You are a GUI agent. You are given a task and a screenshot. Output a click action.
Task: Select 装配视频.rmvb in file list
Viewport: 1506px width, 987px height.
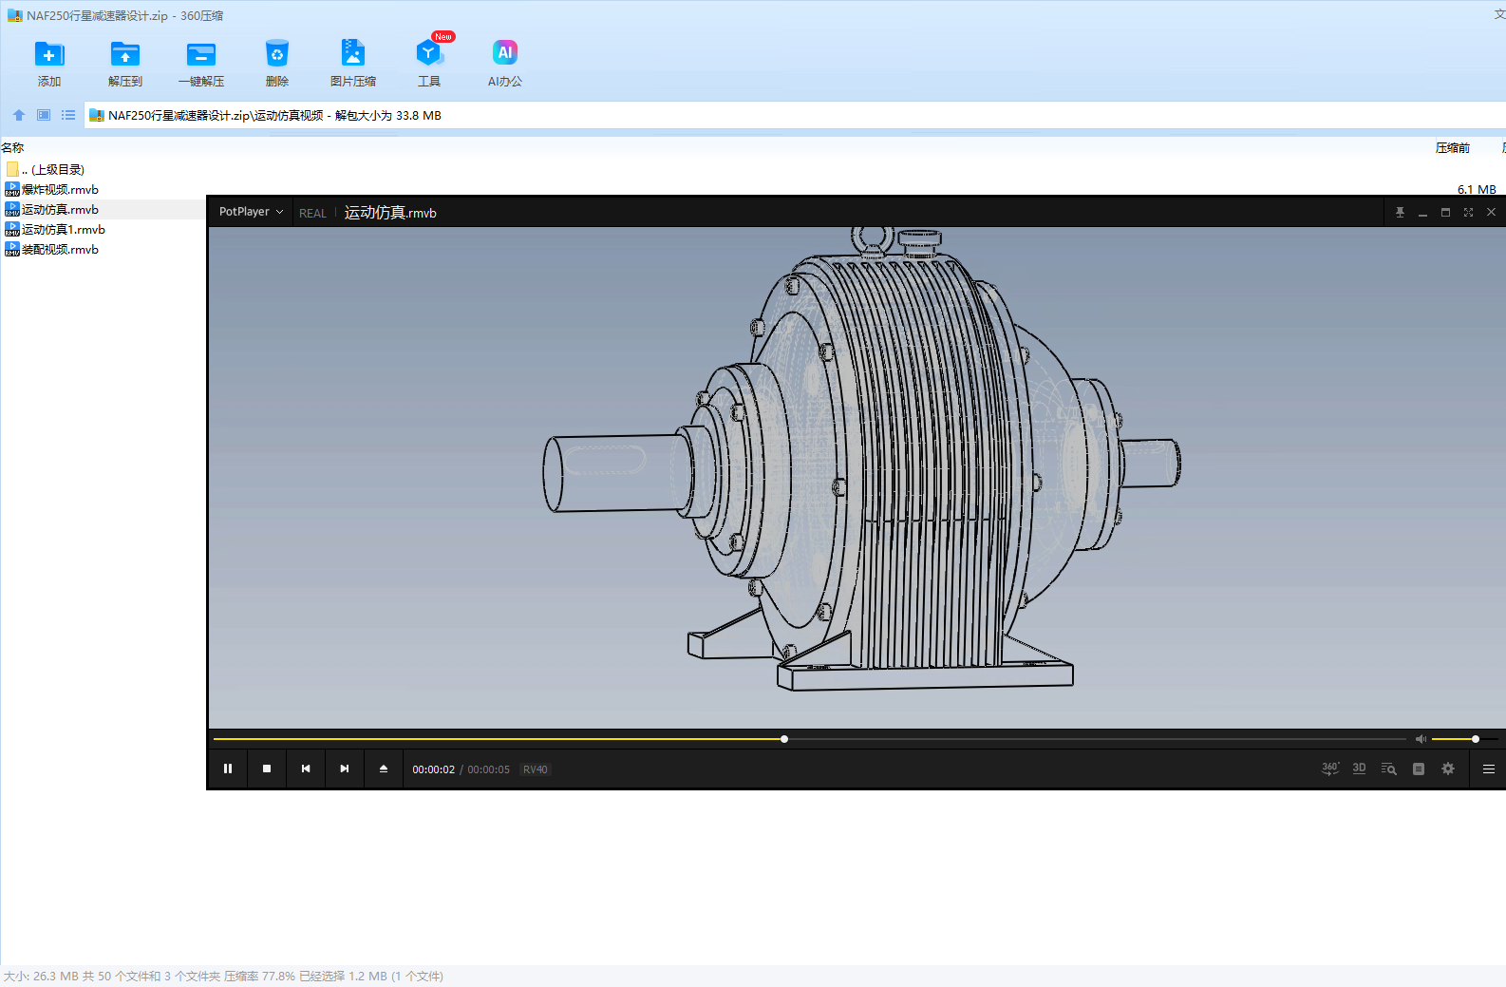[60, 250]
